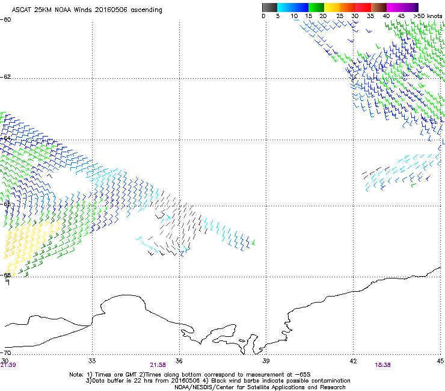The image size is (445, 391).
Task: Click the latitude label '-68'
Action: 5,275
